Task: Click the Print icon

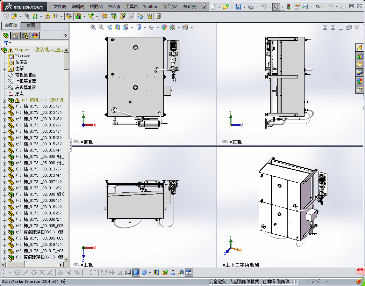Action: coord(251,7)
